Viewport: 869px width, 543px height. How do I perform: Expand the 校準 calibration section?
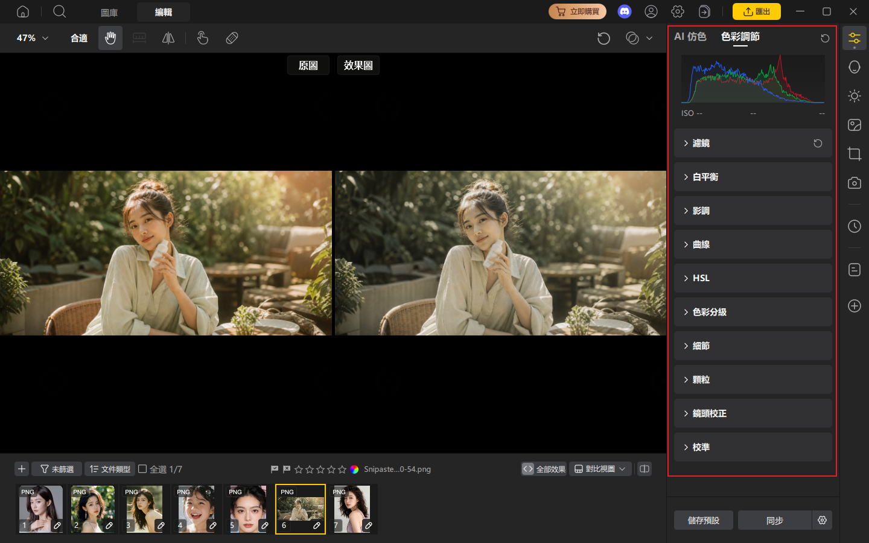pos(753,448)
